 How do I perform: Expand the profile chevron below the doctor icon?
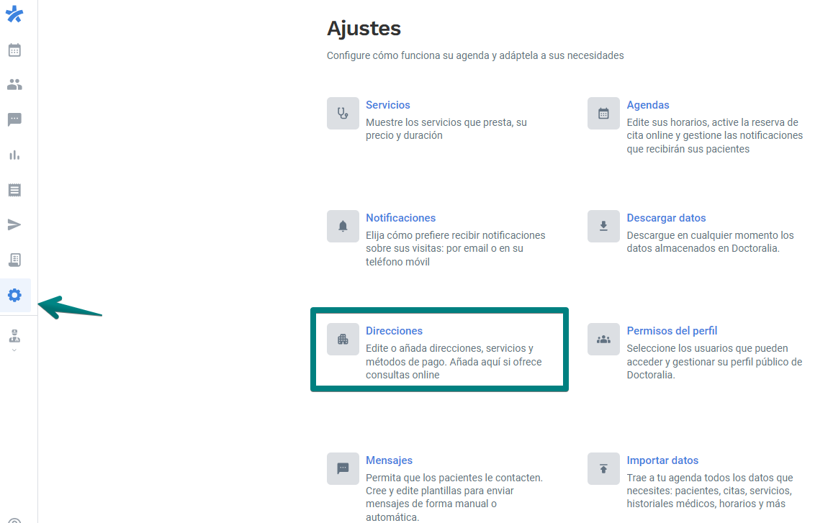pos(14,350)
